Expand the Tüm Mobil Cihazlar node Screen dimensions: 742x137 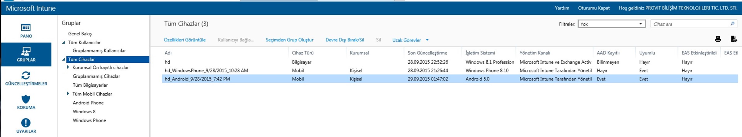click(x=68, y=94)
